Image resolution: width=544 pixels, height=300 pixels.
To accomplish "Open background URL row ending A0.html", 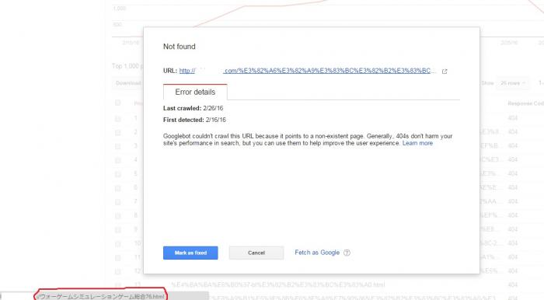I will click(278, 284).
